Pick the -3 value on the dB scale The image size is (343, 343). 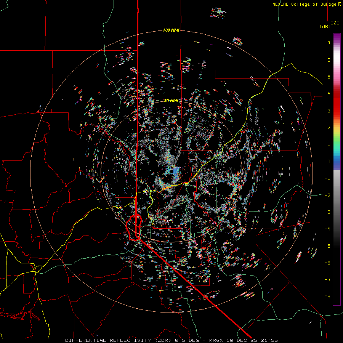tap(327, 212)
